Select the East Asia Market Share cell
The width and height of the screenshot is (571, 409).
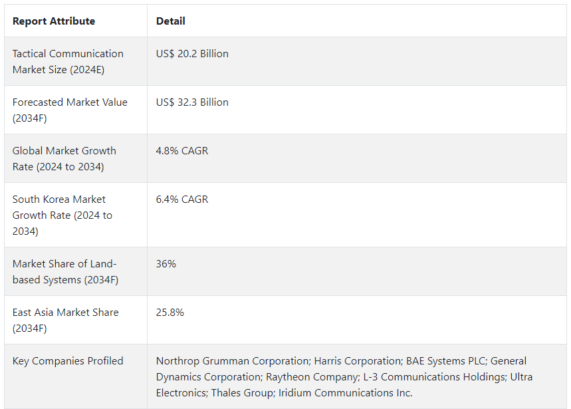point(65,320)
